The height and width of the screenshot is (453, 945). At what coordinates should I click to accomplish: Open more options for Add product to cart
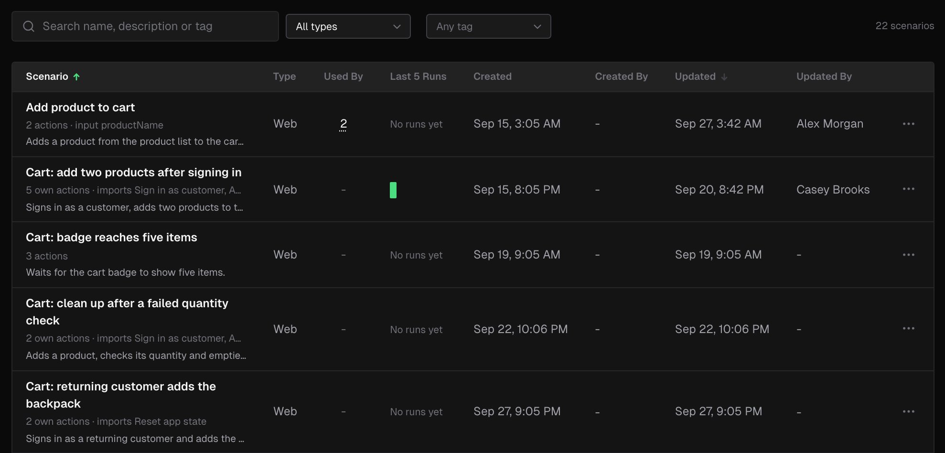[909, 124]
